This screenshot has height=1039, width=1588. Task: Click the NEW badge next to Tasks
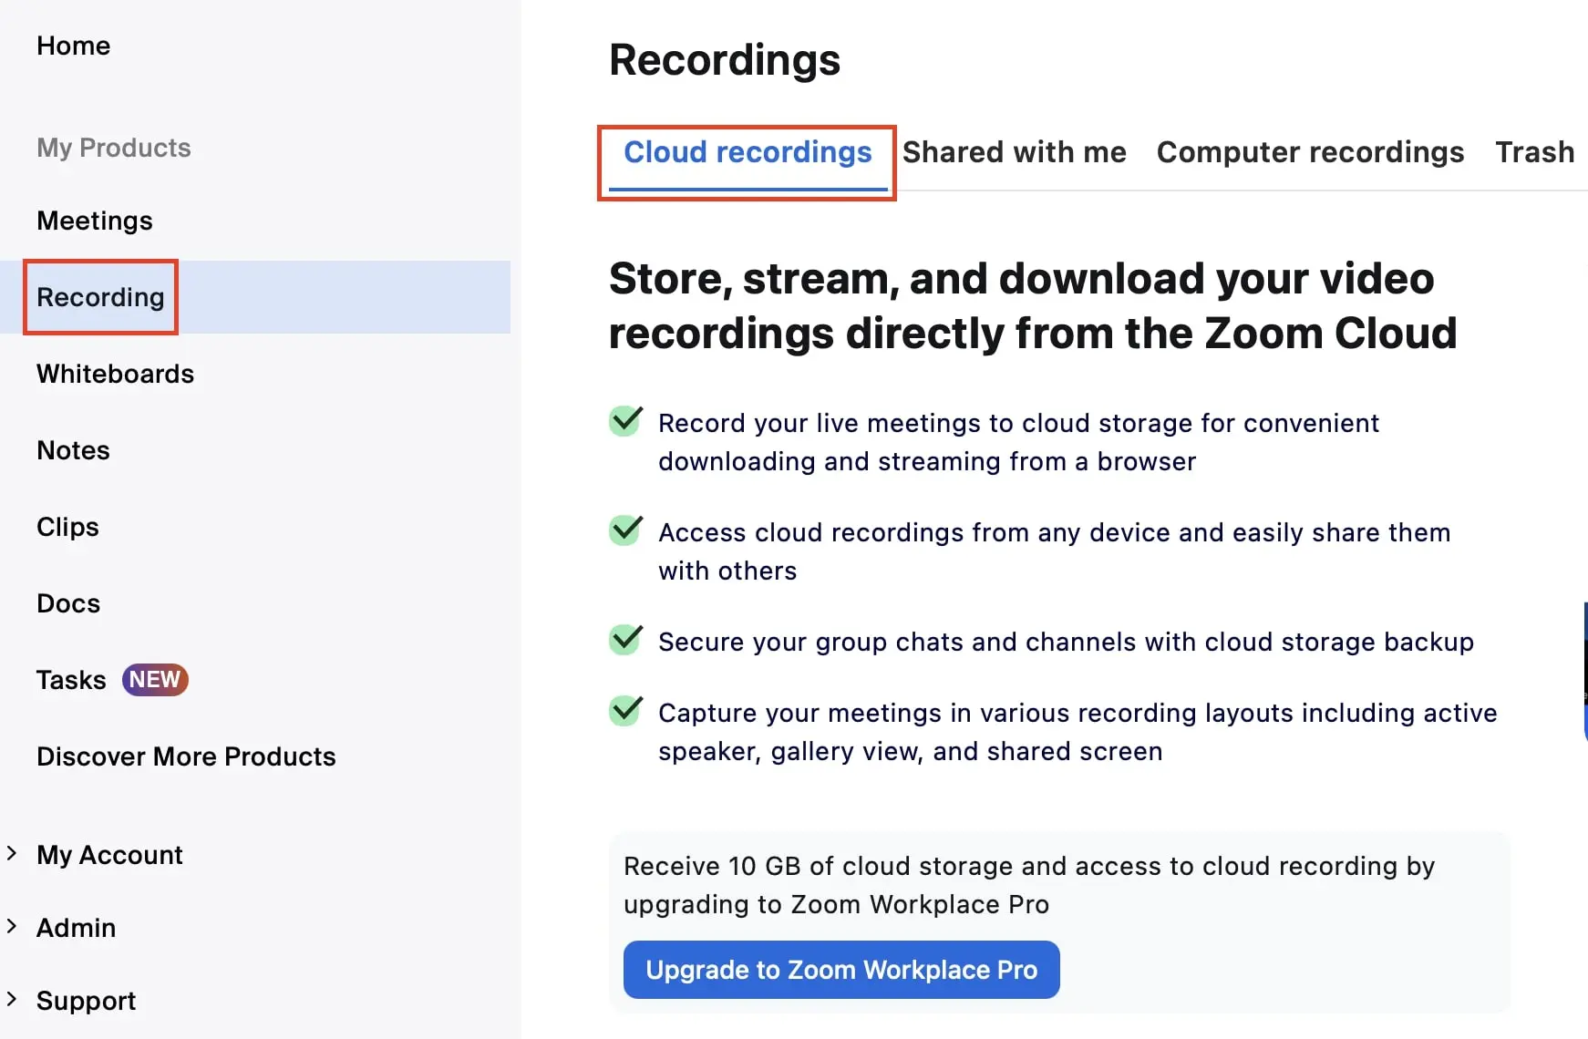click(155, 679)
